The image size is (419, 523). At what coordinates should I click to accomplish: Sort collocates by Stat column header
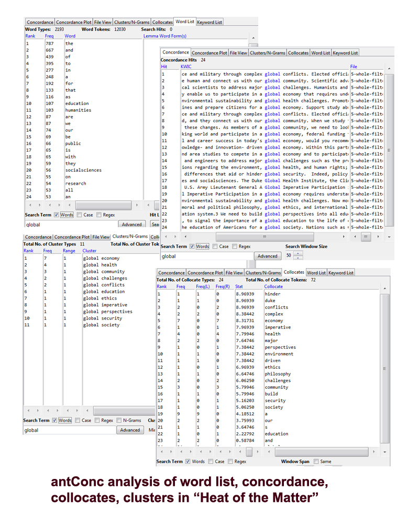239,286
